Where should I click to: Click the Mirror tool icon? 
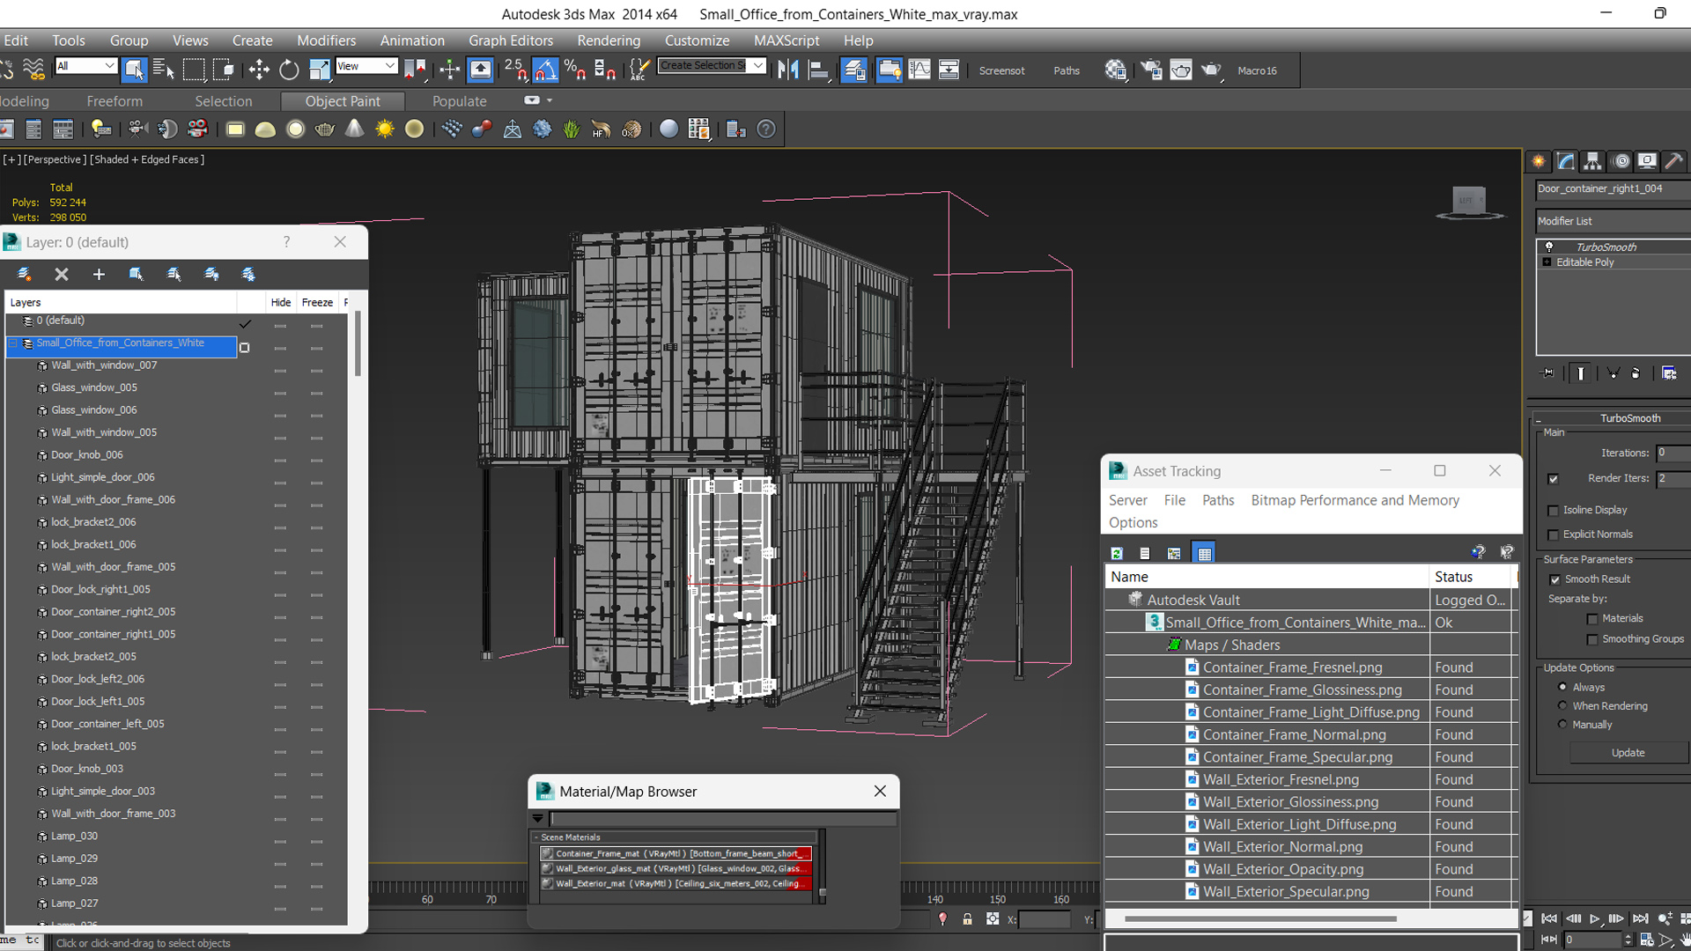(x=788, y=69)
